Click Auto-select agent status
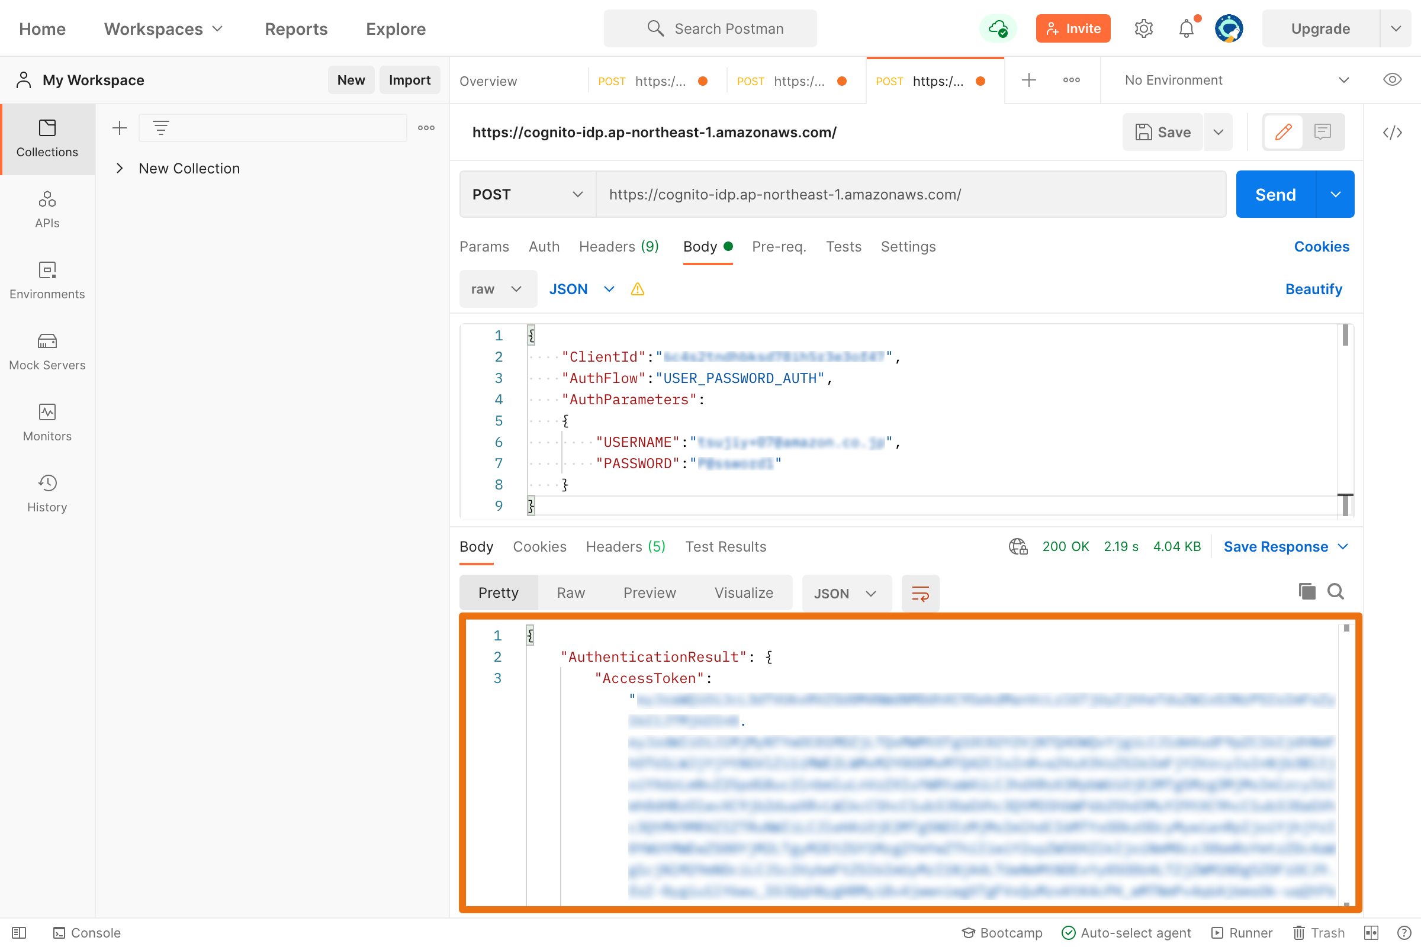The width and height of the screenshot is (1421, 947). click(1126, 933)
